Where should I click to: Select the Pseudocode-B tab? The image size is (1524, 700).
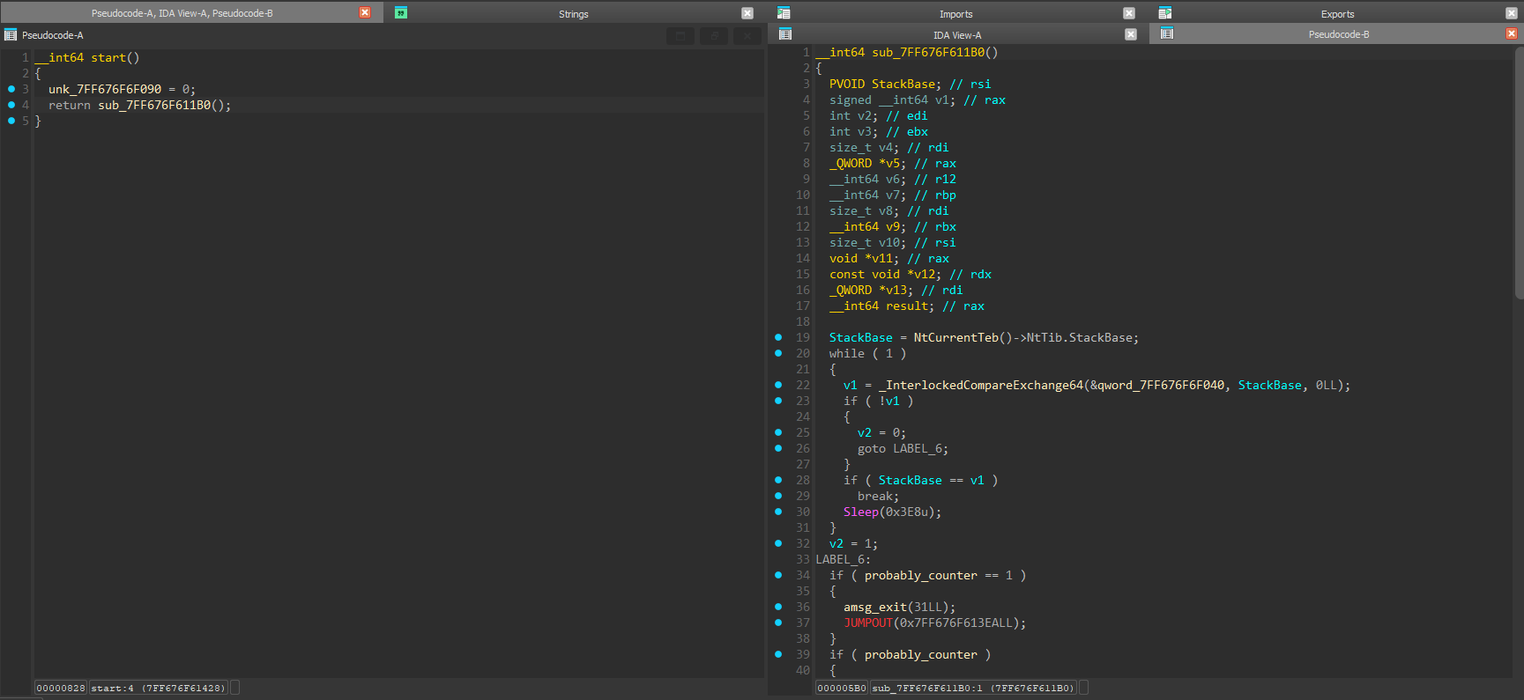pyautogui.click(x=1339, y=34)
